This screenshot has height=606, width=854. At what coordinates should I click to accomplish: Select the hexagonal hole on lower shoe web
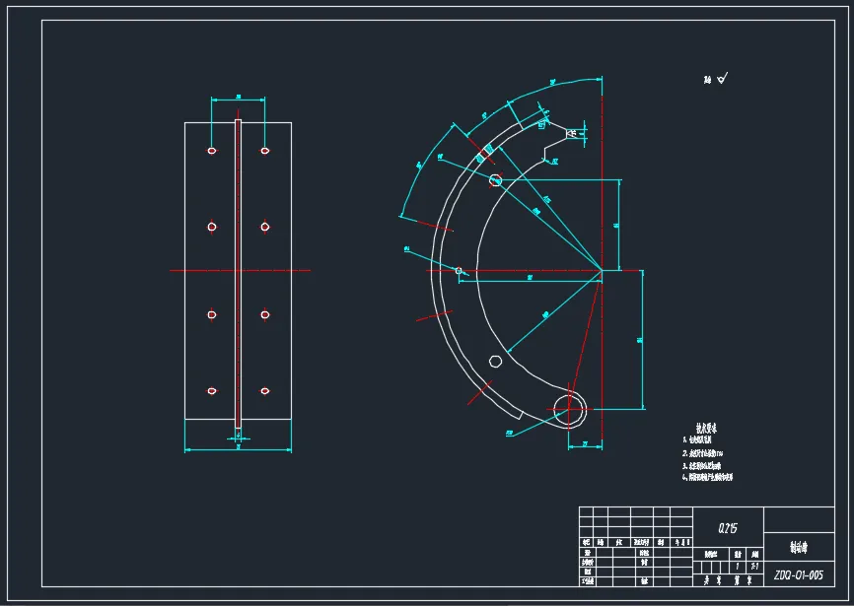[495, 362]
